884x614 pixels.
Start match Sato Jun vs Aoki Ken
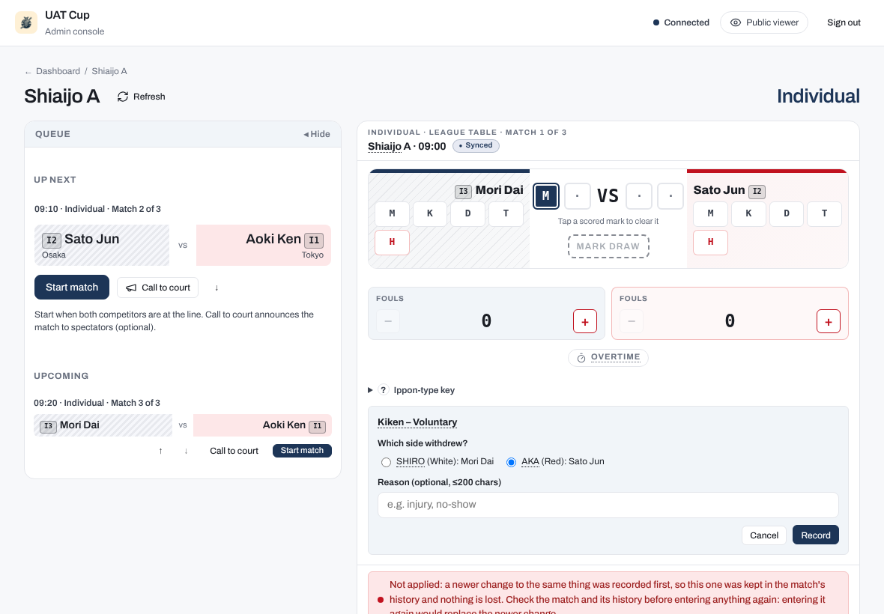click(72, 288)
